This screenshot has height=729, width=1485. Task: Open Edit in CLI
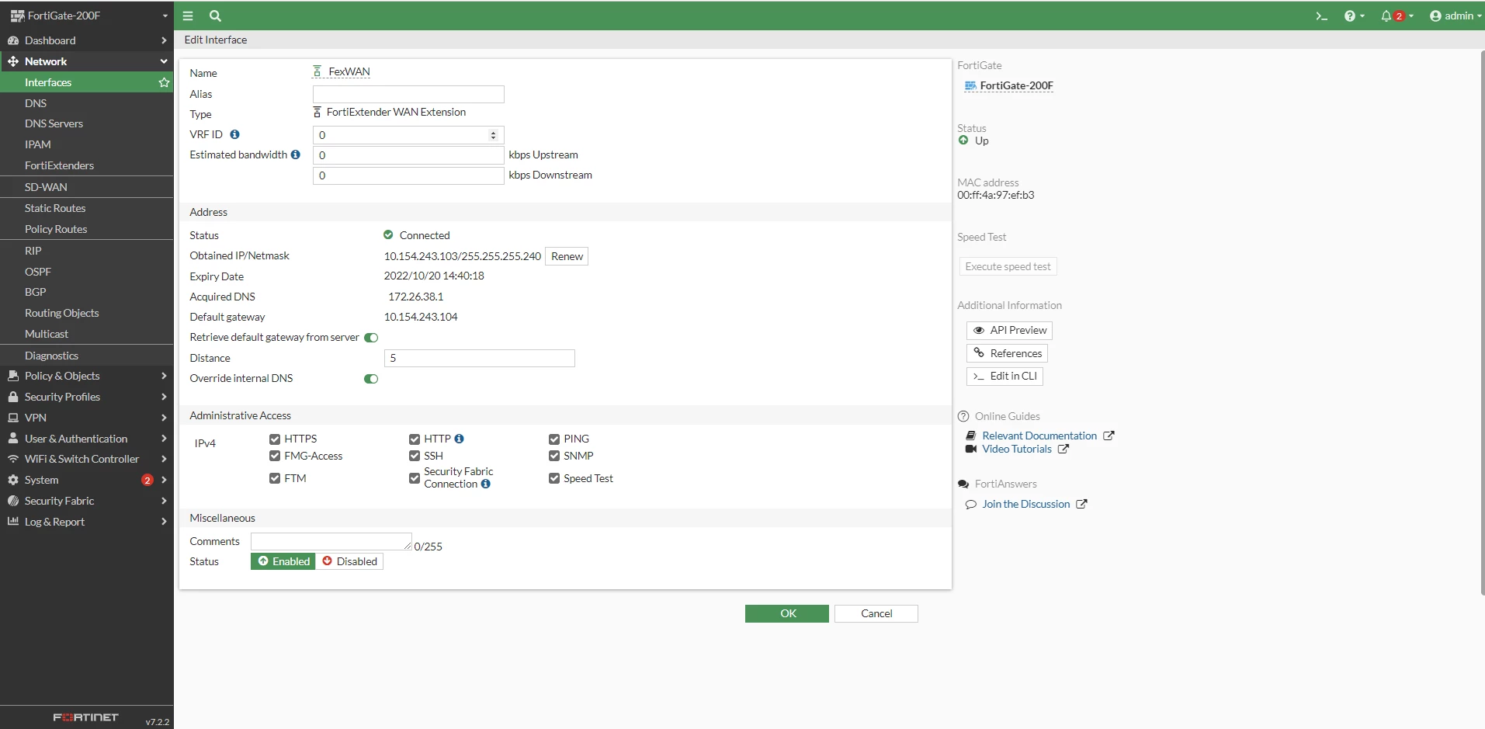click(x=1004, y=376)
